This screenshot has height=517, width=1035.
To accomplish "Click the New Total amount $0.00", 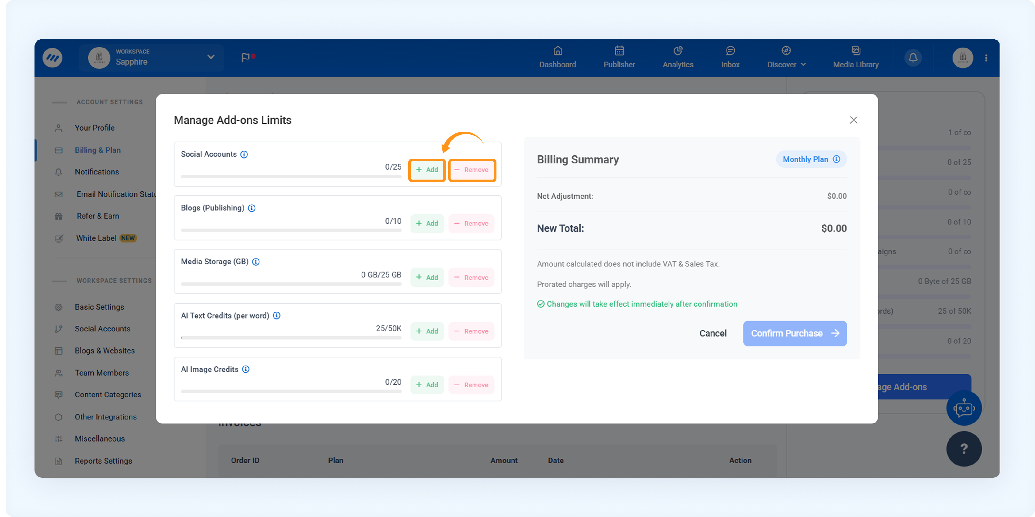I will pos(834,229).
